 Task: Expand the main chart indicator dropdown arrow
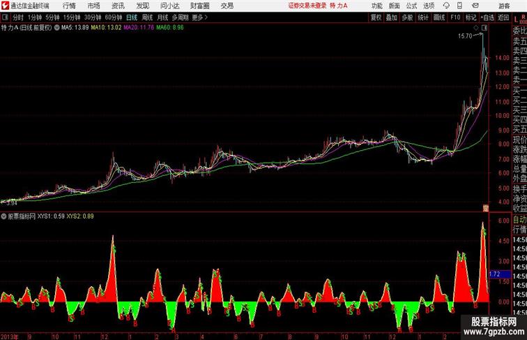click(x=56, y=28)
